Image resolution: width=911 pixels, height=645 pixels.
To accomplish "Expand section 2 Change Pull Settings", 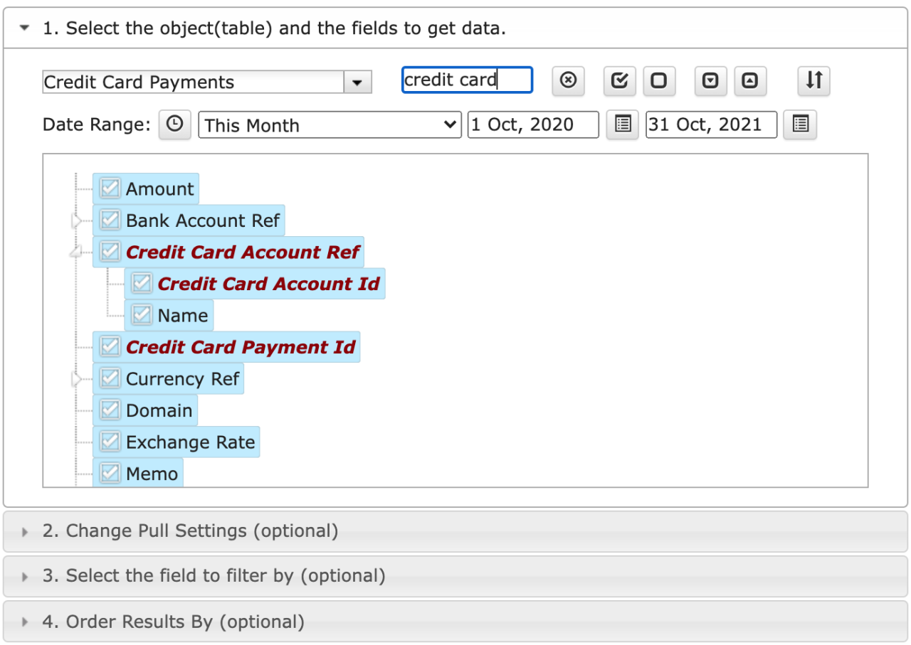I will pyautogui.click(x=455, y=531).
